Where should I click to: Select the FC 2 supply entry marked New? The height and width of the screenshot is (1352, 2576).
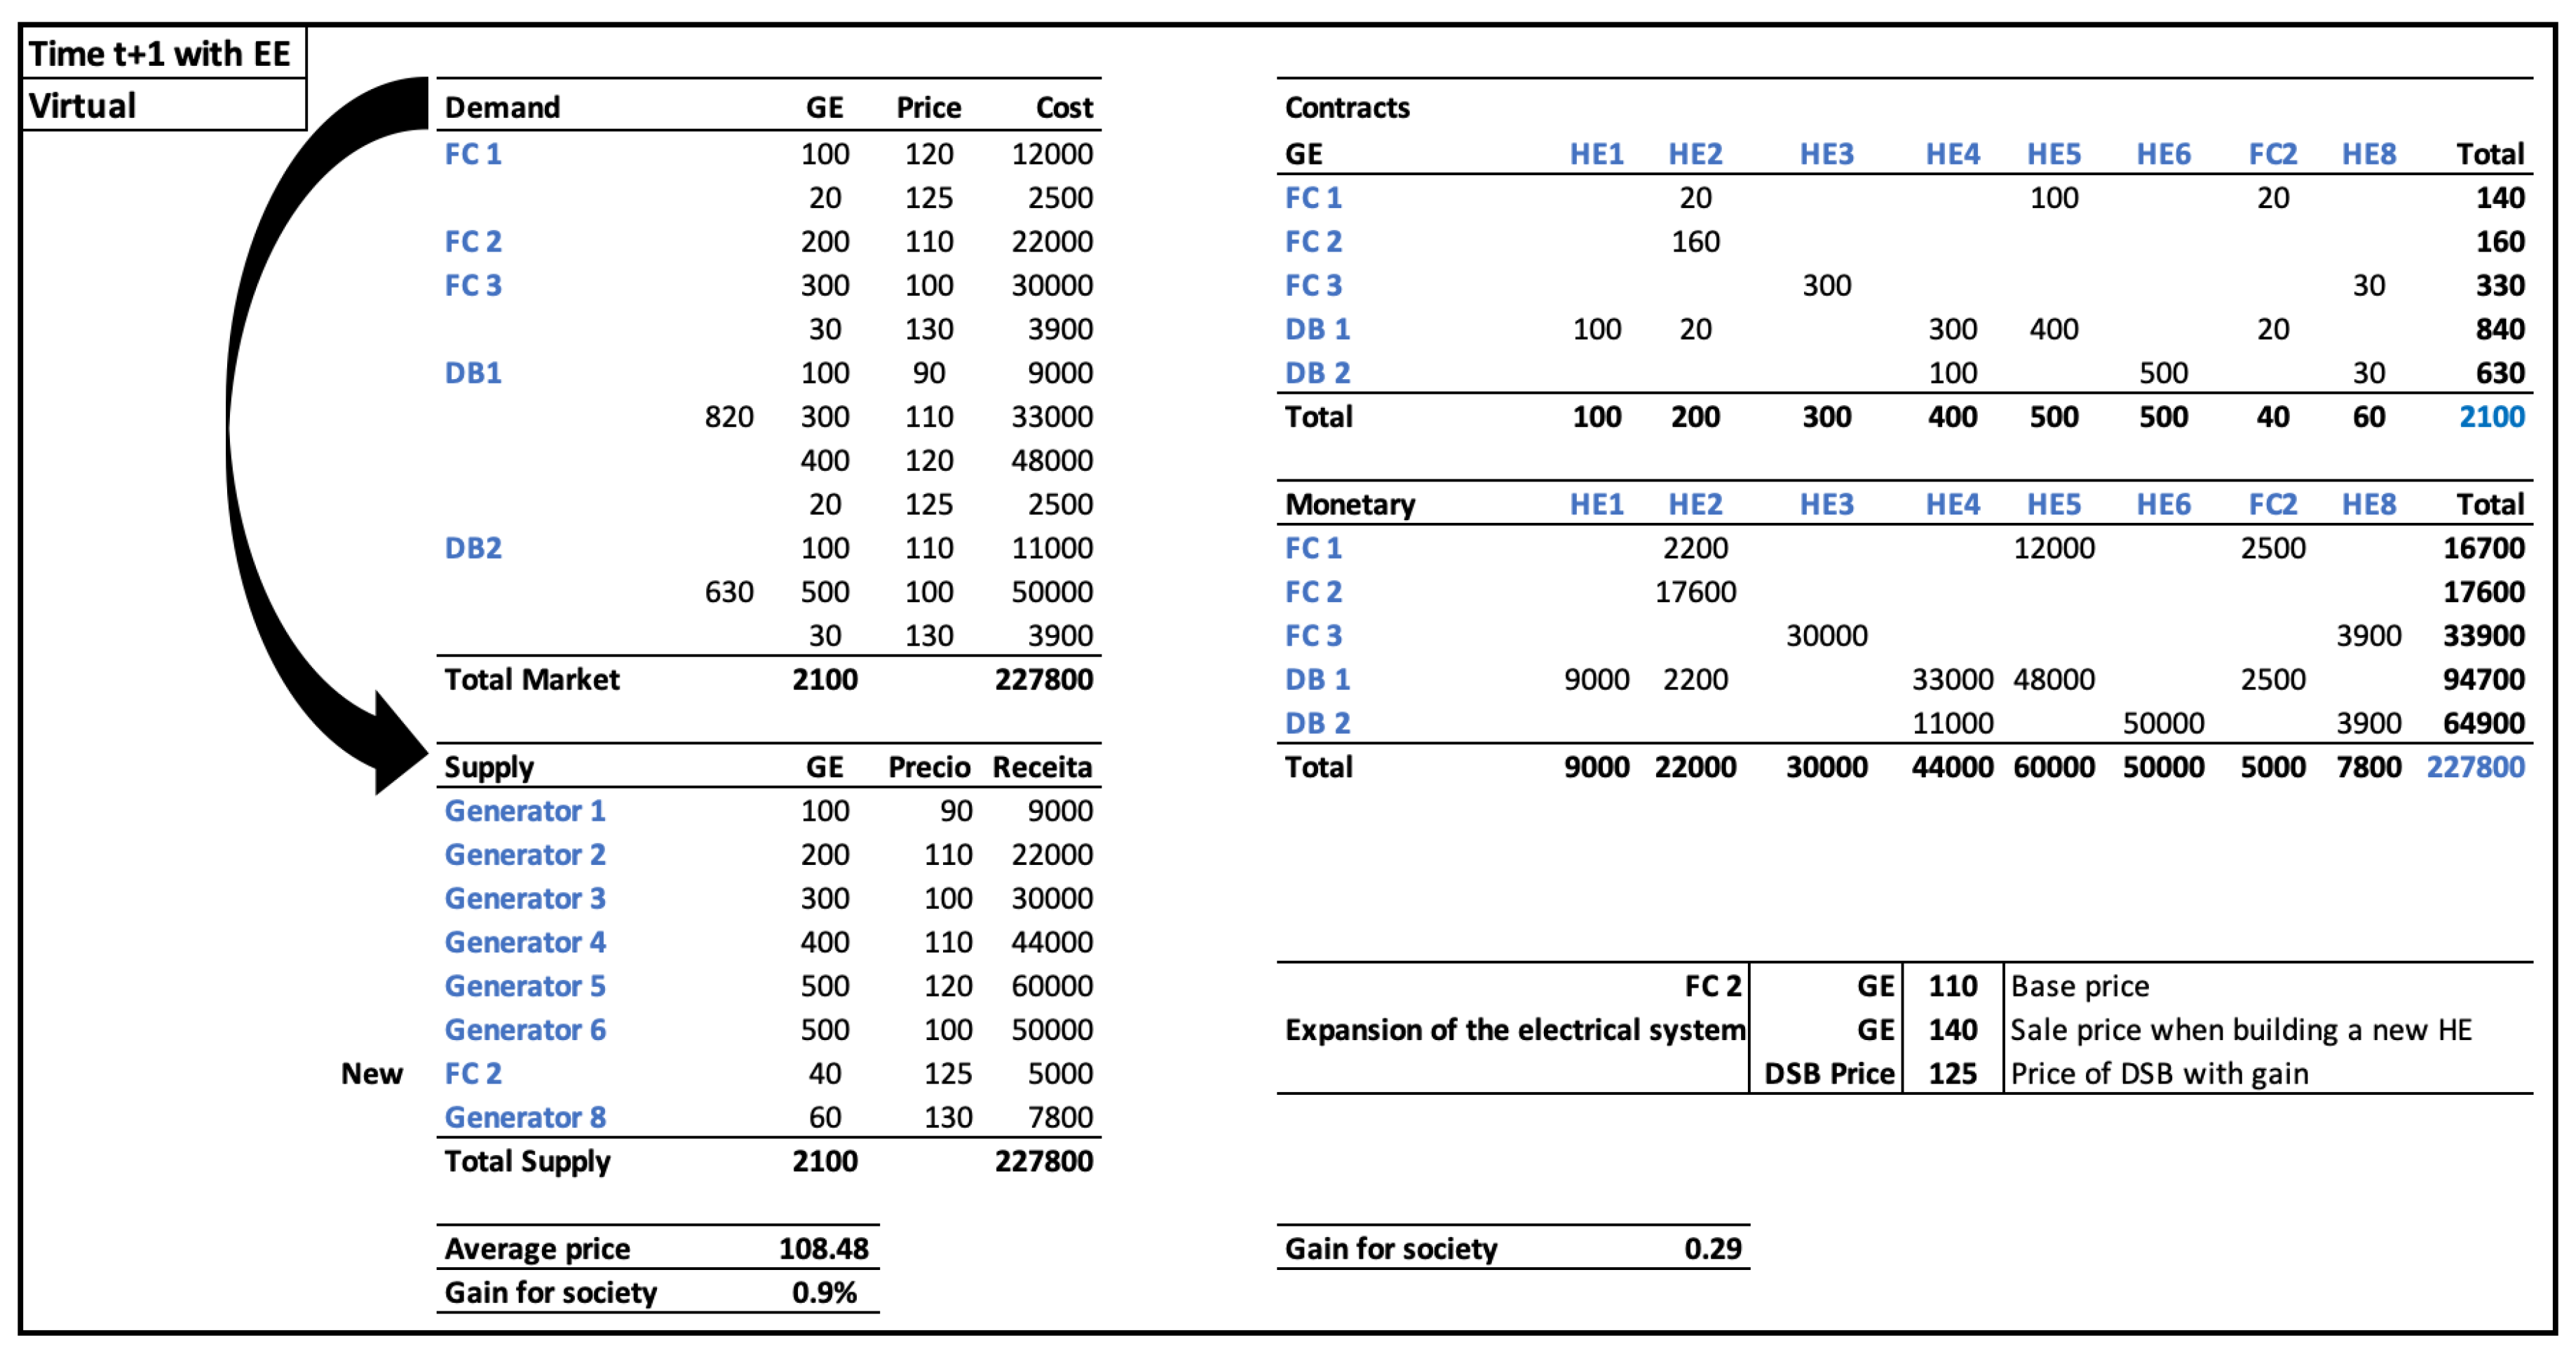tap(473, 1073)
